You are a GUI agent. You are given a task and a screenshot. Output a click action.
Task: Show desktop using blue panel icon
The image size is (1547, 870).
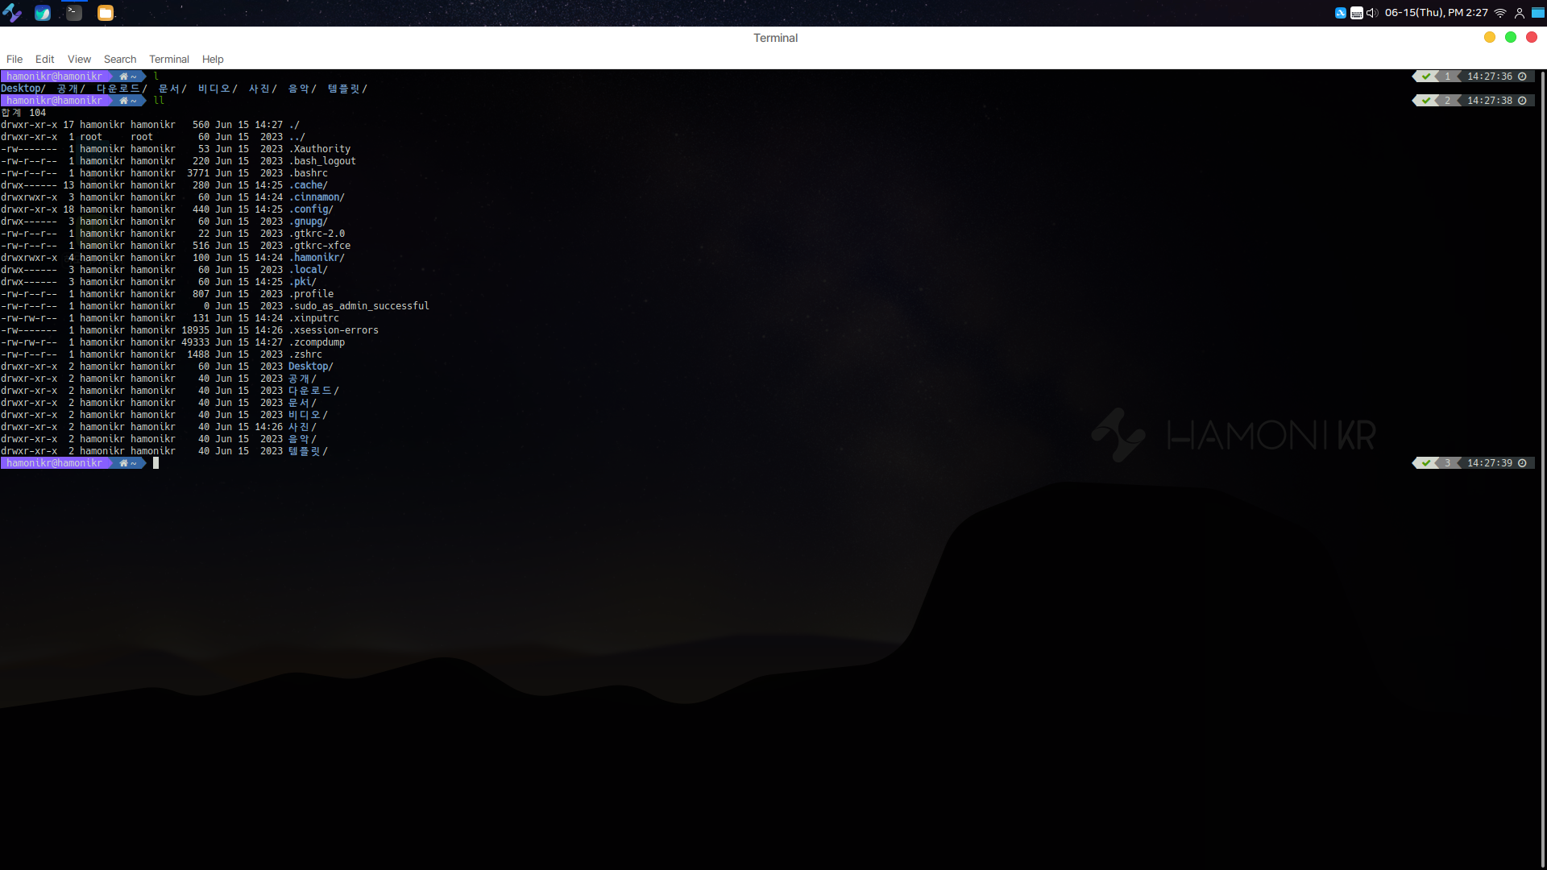[x=1538, y=13]
